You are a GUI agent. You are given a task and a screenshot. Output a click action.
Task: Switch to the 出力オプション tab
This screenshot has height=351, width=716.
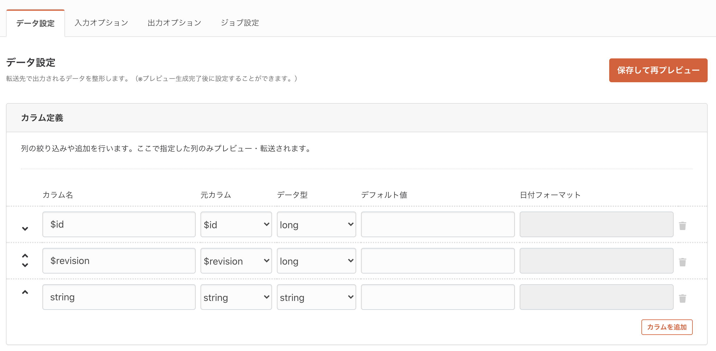[175, 23]
